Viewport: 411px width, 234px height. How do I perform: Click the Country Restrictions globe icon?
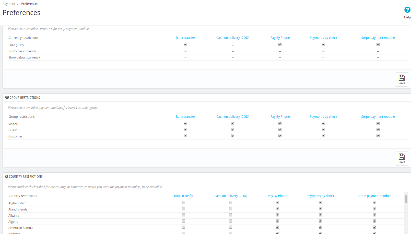7,177
